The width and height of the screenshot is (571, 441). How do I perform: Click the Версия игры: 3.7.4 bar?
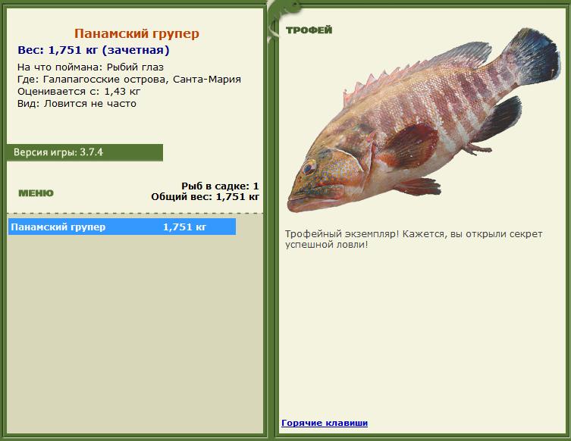[x=85, y=152]
